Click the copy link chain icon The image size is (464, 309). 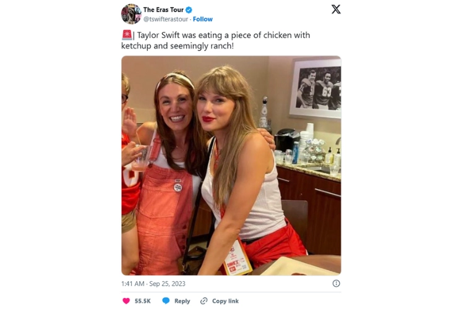pos(204,301)
